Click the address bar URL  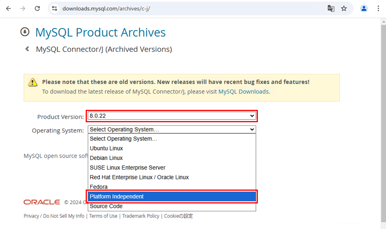pyautogui.click(x=106, y=9)
